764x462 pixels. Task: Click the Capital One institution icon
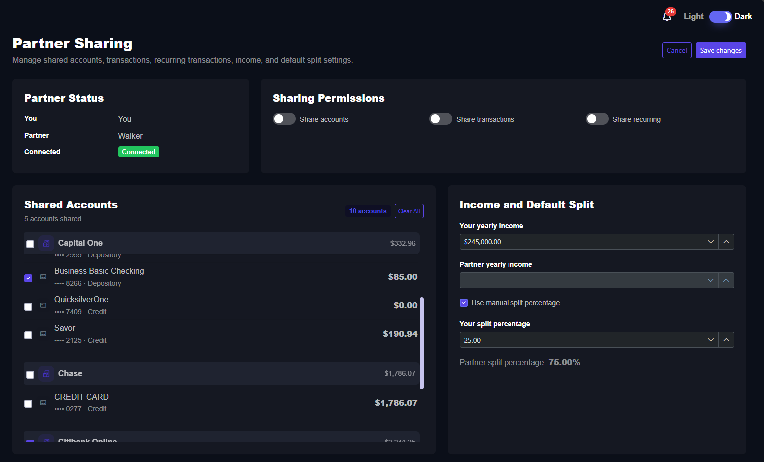point(46,243)
